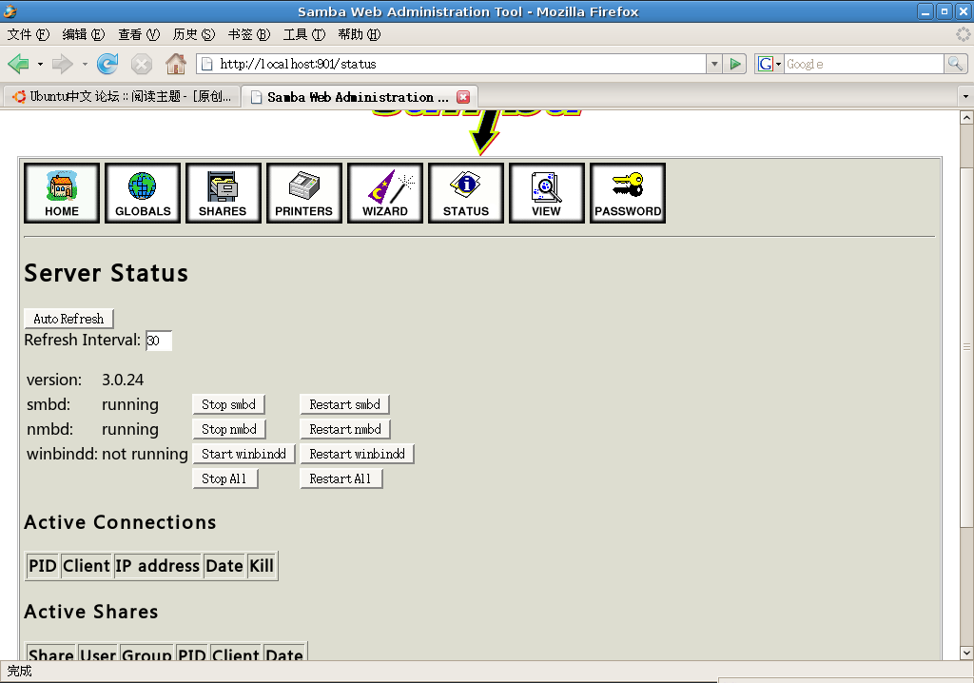Screen dimensions: 974x683
Task: Open the SHARES configuration icon
Action: coord(223,193)
